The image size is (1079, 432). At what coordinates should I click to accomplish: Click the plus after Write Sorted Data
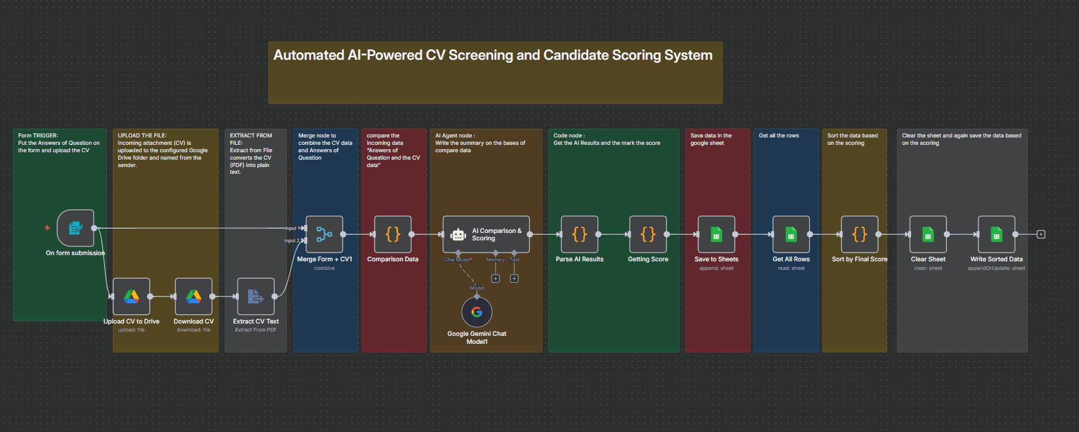[x=1041, y=234]
